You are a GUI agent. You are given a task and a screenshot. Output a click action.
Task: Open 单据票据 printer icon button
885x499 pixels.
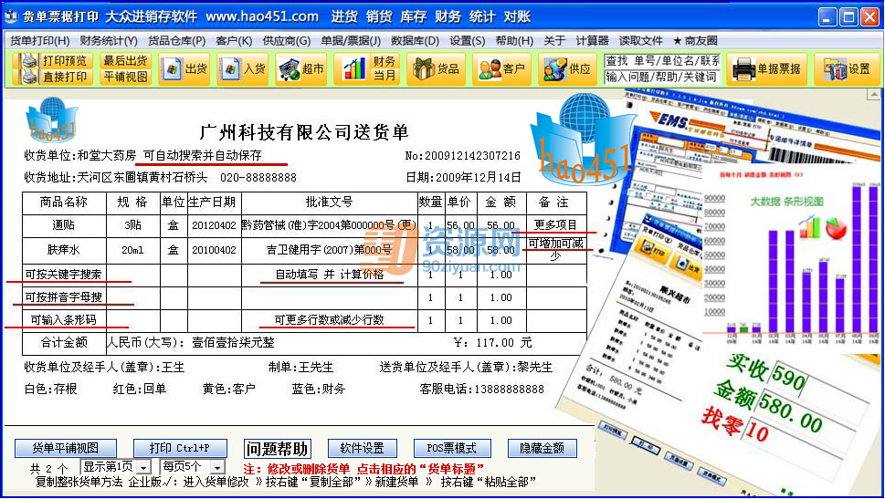pyautogui.click(x=767, y=69)
